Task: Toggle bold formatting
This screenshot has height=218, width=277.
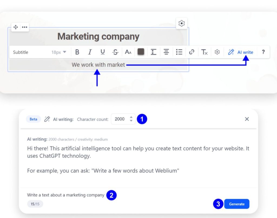Action: click(x=77, y=52)
